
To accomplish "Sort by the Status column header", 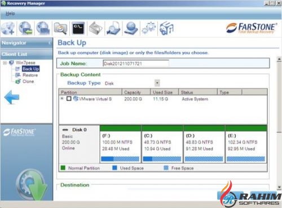I will pos(198,92).
